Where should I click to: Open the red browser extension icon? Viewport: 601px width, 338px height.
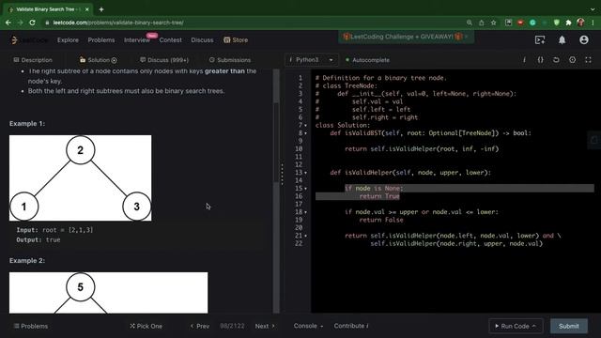[x=520, y=23]
